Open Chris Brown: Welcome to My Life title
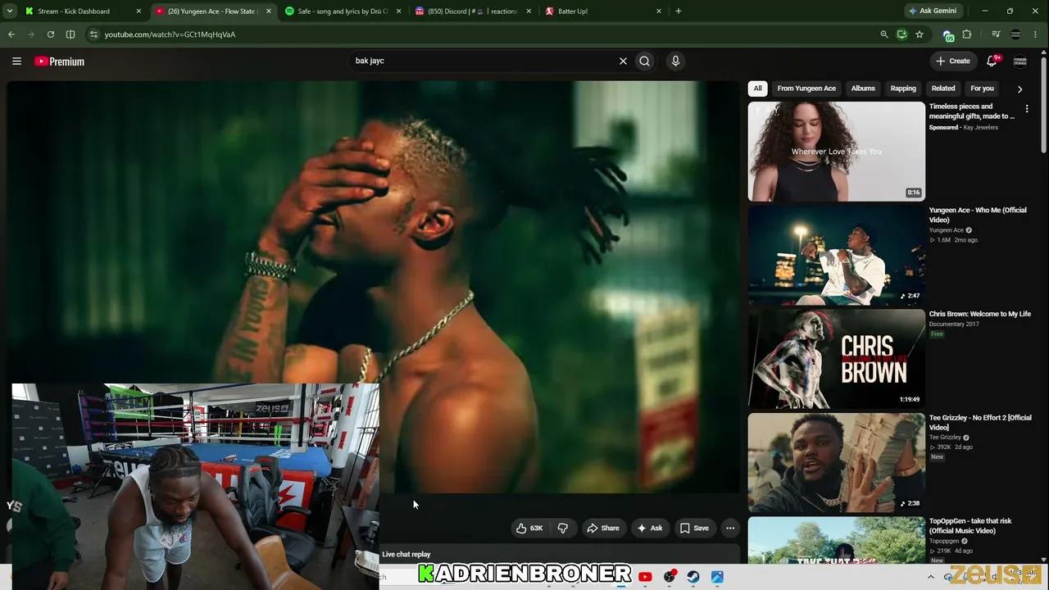The height and width of the screenshot is (590, 1049). point(980,314)
